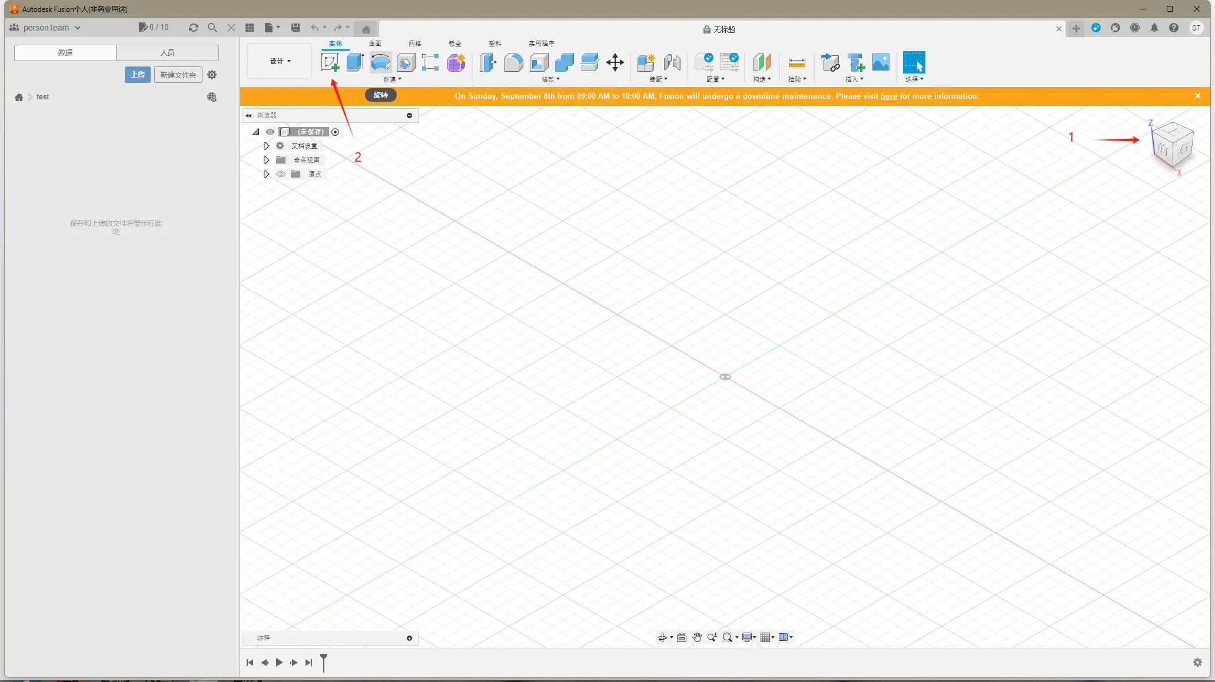Click the Move/Copy arrows tool

pyautogui.click(x=615, y=62)
